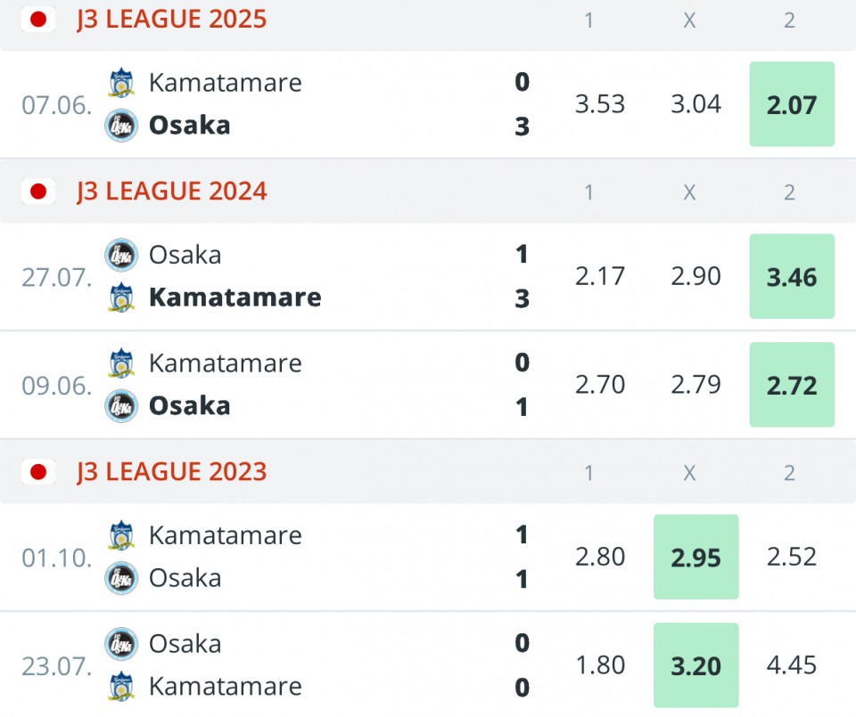The image size is (856, 717).
Task: Click Osaka club logo in the 07.06. match
Action: [x=121, y=126]
